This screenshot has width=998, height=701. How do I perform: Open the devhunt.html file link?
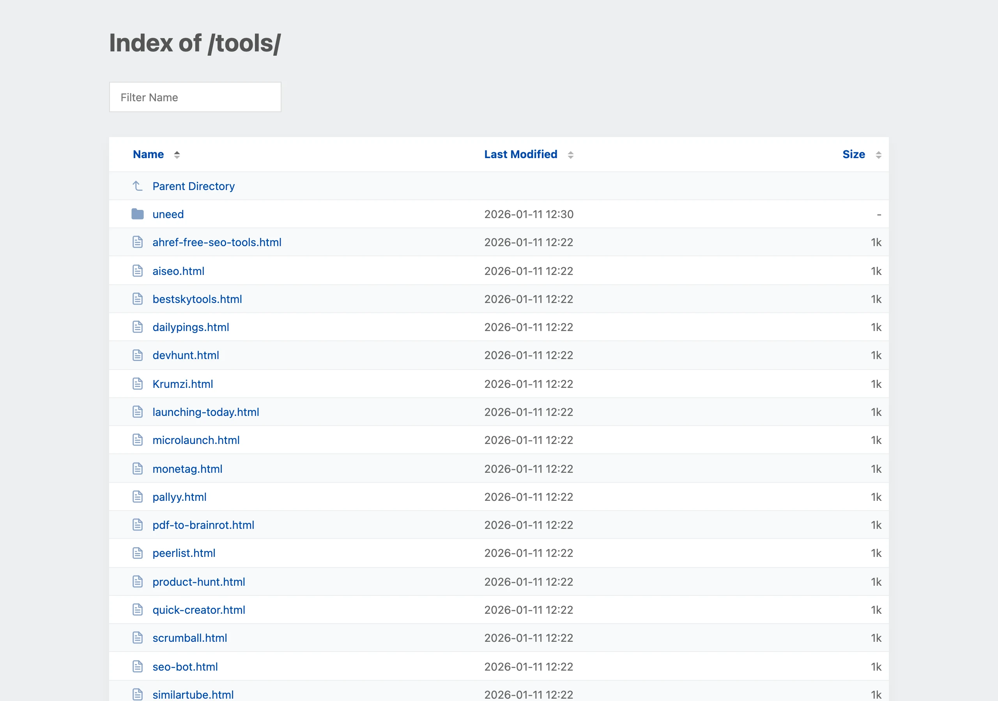[x=186, y=355]
